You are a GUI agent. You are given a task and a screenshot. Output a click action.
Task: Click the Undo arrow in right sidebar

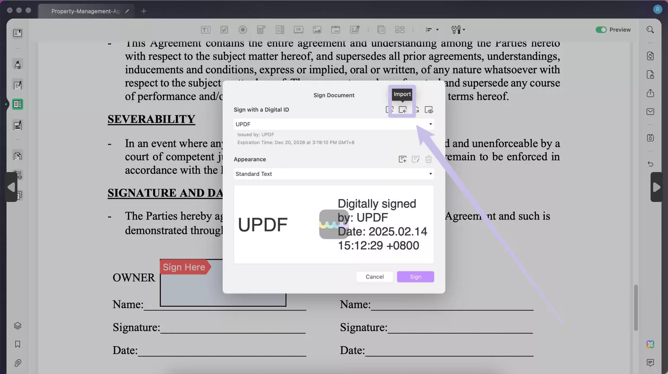pos(650,164)
